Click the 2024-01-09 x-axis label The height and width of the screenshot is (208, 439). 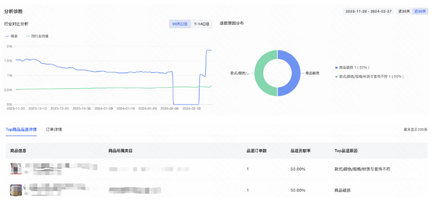(104, 109)
